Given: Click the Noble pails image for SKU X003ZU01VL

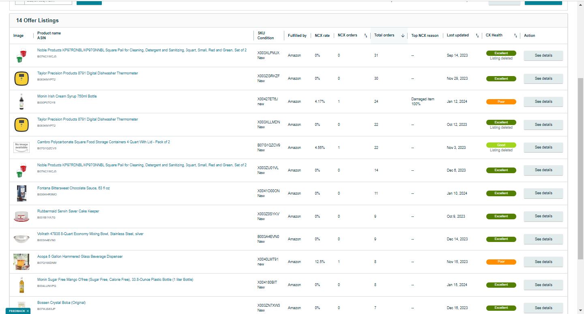Looking at the screenshot, I should pyautogui.click(x=21, y=170).
